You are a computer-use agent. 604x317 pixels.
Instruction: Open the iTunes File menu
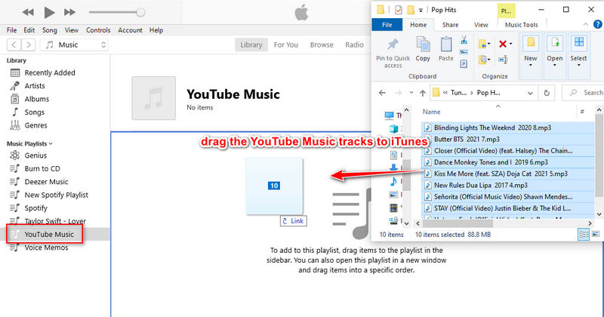click(x=11, y=30)
